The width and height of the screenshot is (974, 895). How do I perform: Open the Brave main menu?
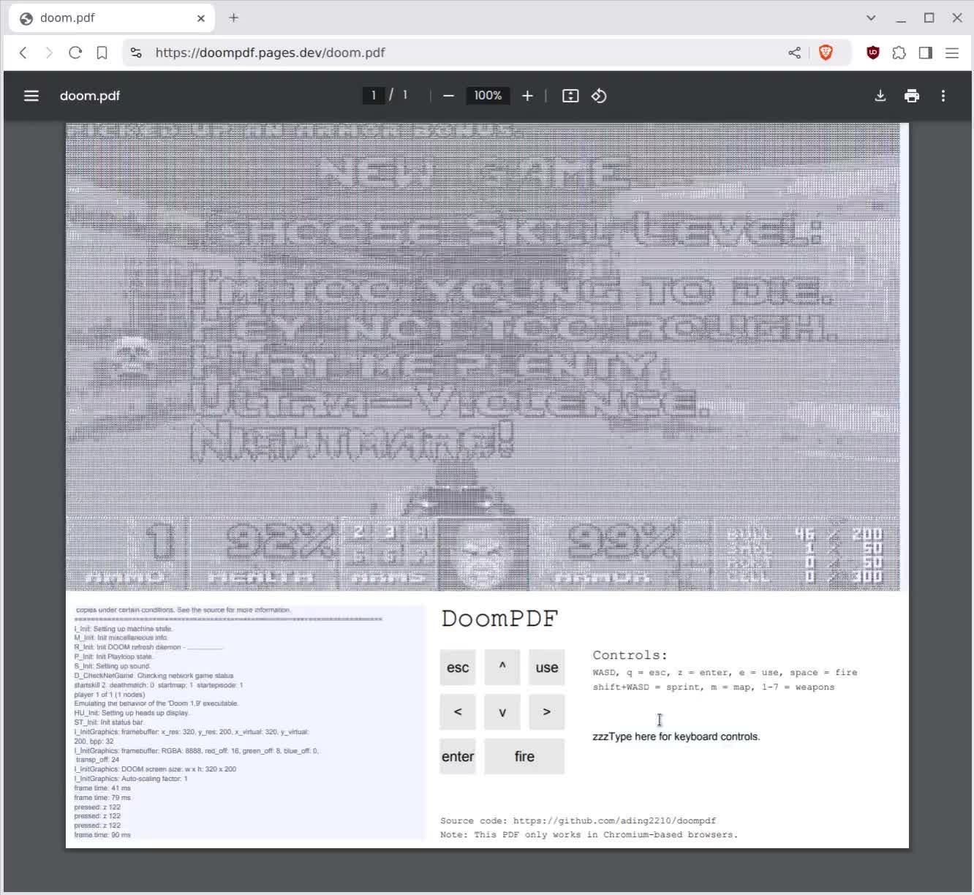(x=952, y=52)
